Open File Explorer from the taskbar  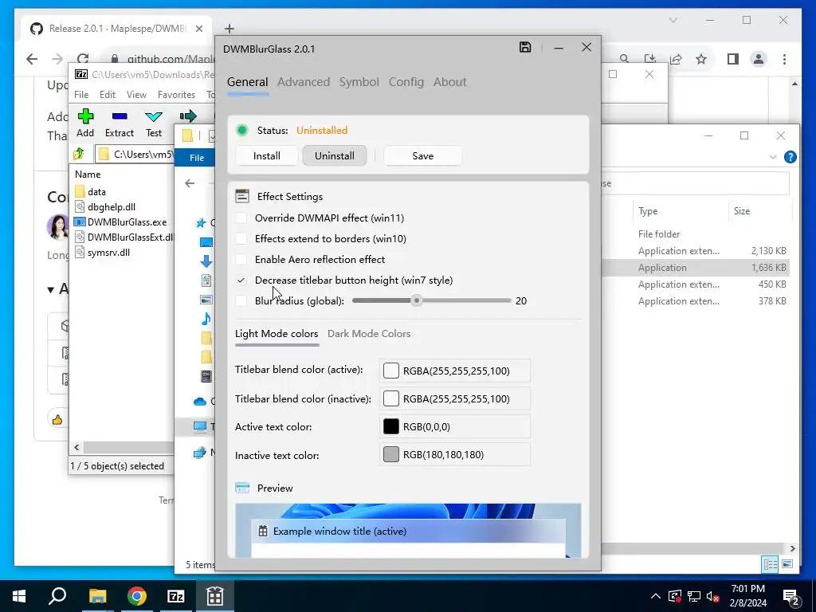pos(97,596)
